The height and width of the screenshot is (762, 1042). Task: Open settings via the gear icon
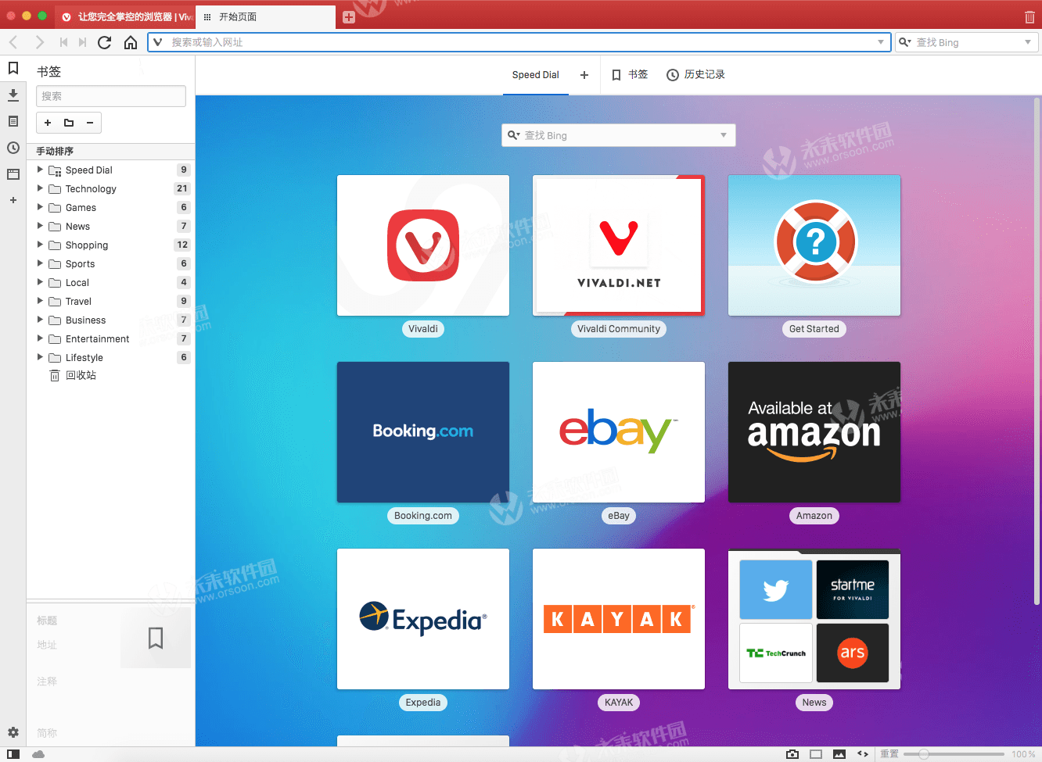coord(13,732)
